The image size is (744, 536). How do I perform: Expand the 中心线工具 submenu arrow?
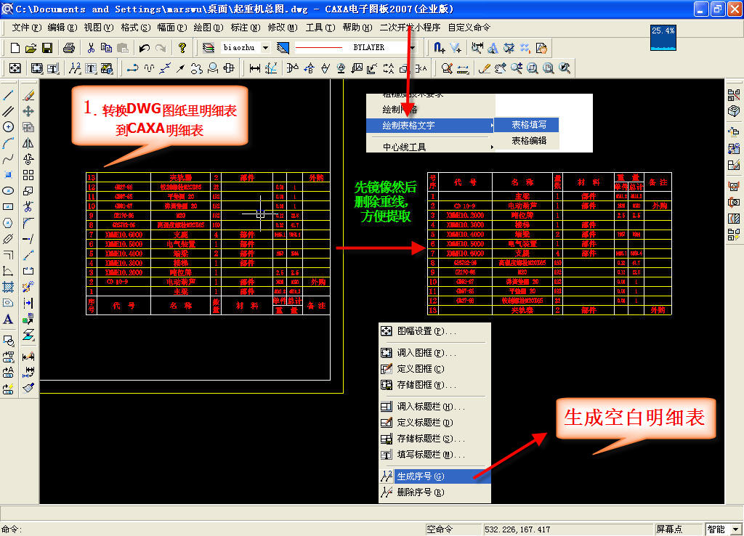pyautogui.click(x=492, y=147)
